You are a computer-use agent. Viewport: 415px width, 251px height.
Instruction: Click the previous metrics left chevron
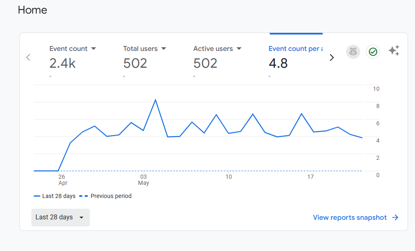[x=28, y=57]
